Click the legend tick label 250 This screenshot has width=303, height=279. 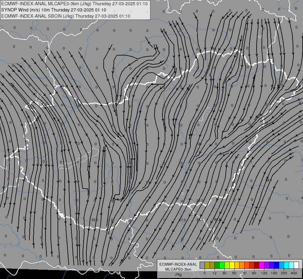click(x=284, y=273)
